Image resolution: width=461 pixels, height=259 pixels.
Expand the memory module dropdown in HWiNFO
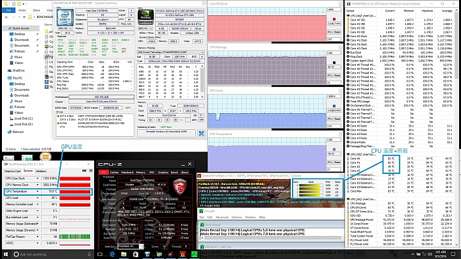click(170, 52)
